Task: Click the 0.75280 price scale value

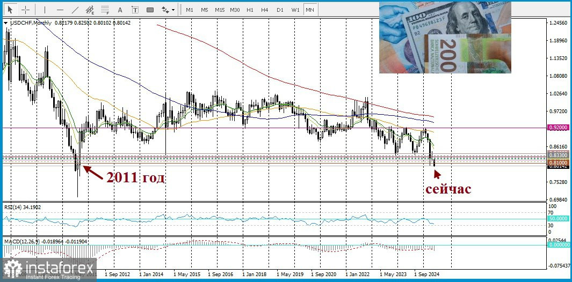Action: click(559, 182)
